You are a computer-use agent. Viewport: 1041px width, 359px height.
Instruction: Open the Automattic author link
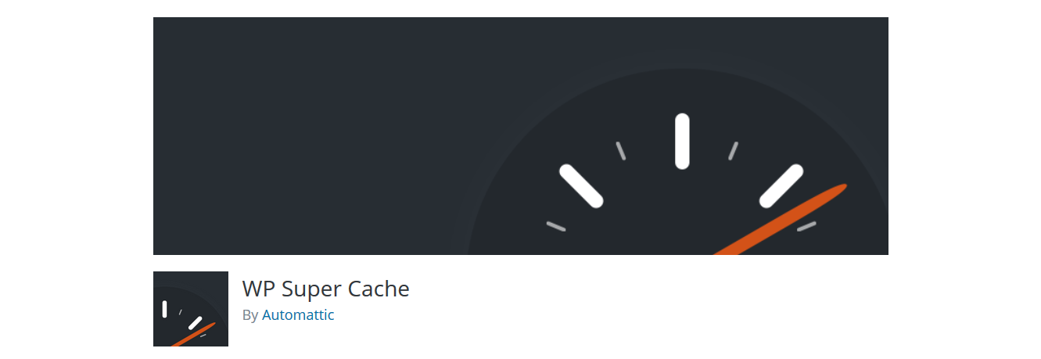coord(298,315)
